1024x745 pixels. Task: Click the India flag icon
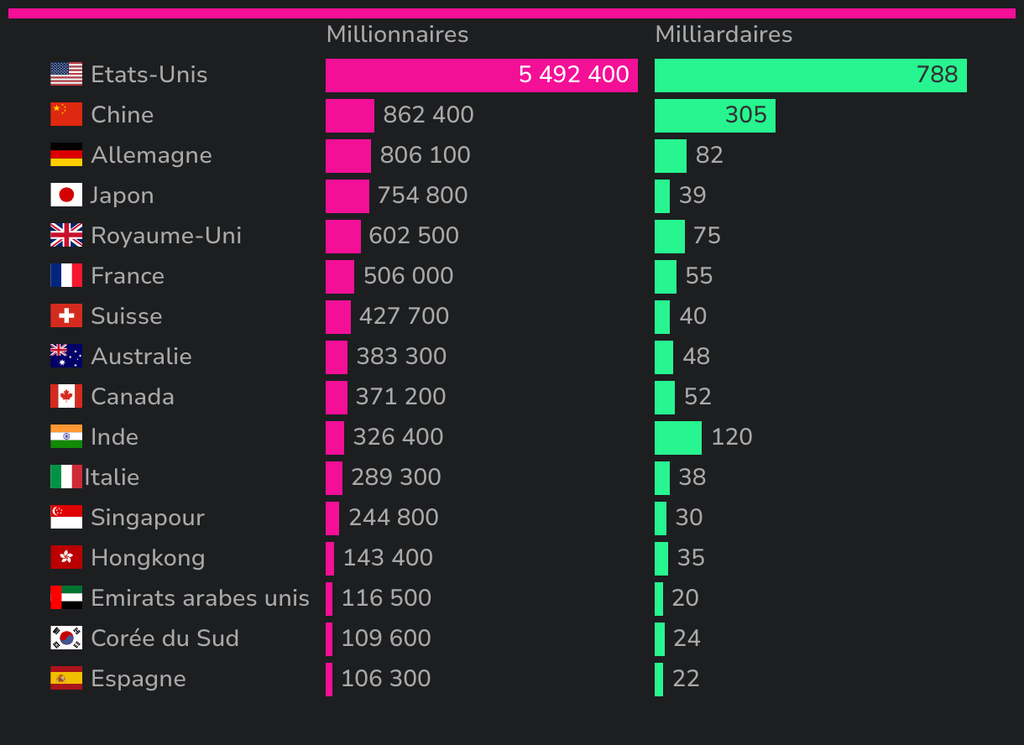click(66, 436)
